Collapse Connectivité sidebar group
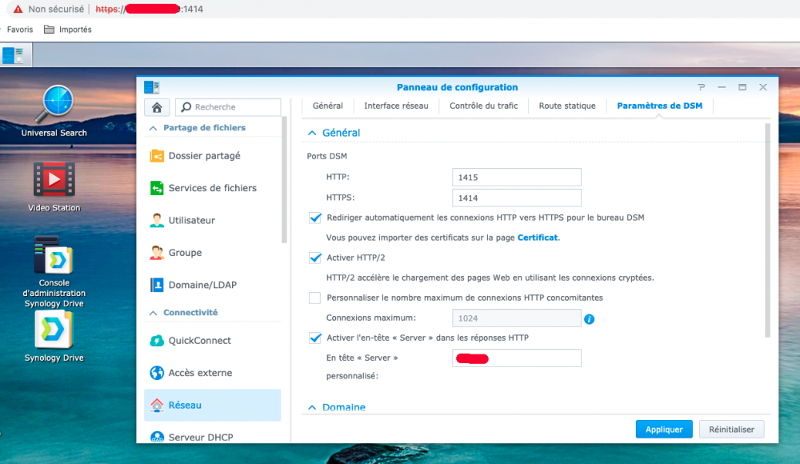 (x=153, y=313)
